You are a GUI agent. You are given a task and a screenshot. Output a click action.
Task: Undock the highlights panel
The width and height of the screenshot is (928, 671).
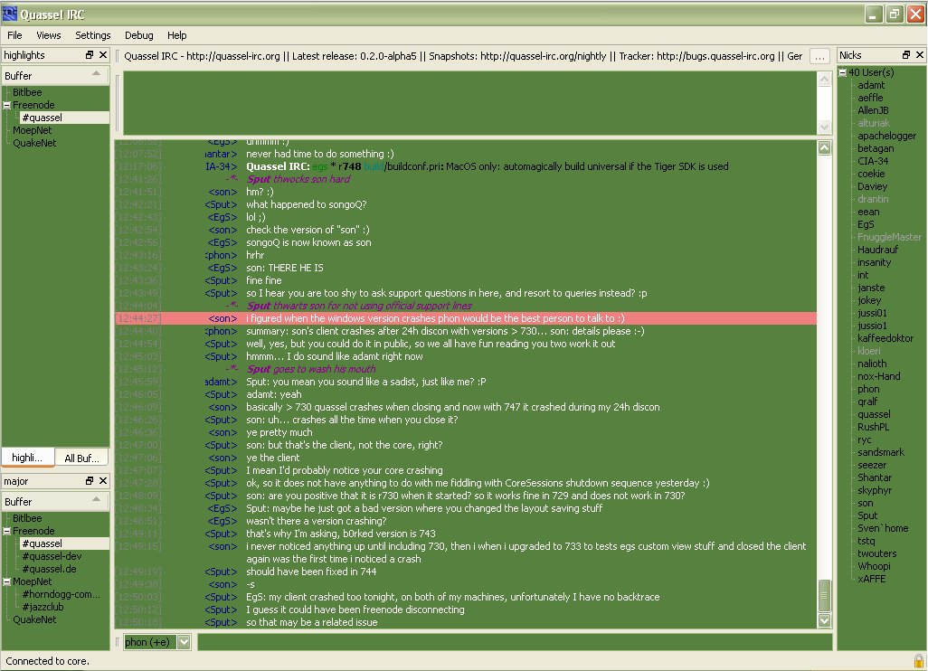pos(90,55)
